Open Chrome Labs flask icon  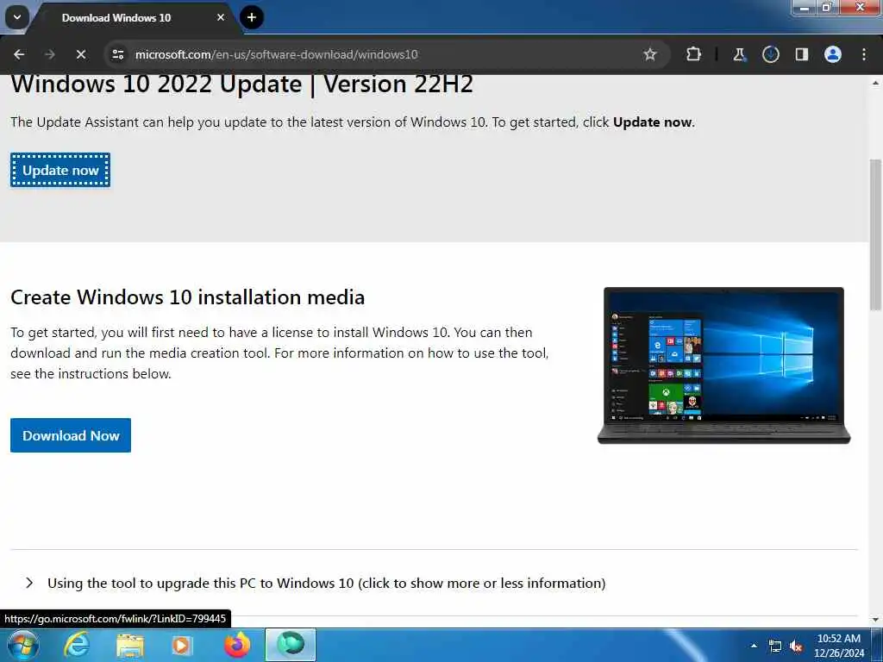739,54
